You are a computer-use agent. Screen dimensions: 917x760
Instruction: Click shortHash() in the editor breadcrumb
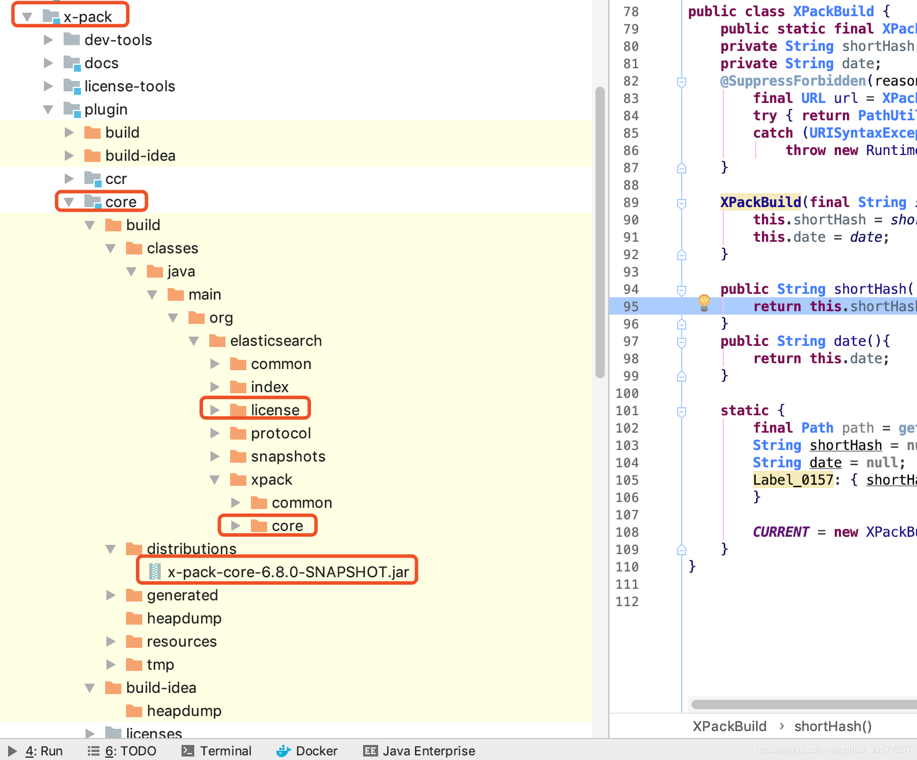(x=833, y=726)
